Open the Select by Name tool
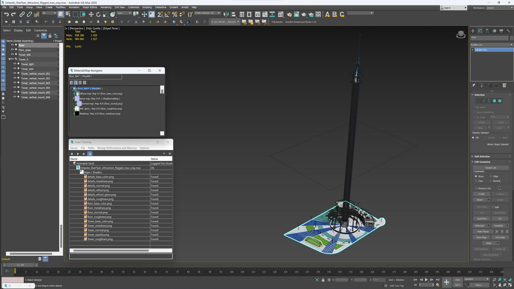The image size is (514, 289). pyautogui.click(x=68, y=14)
